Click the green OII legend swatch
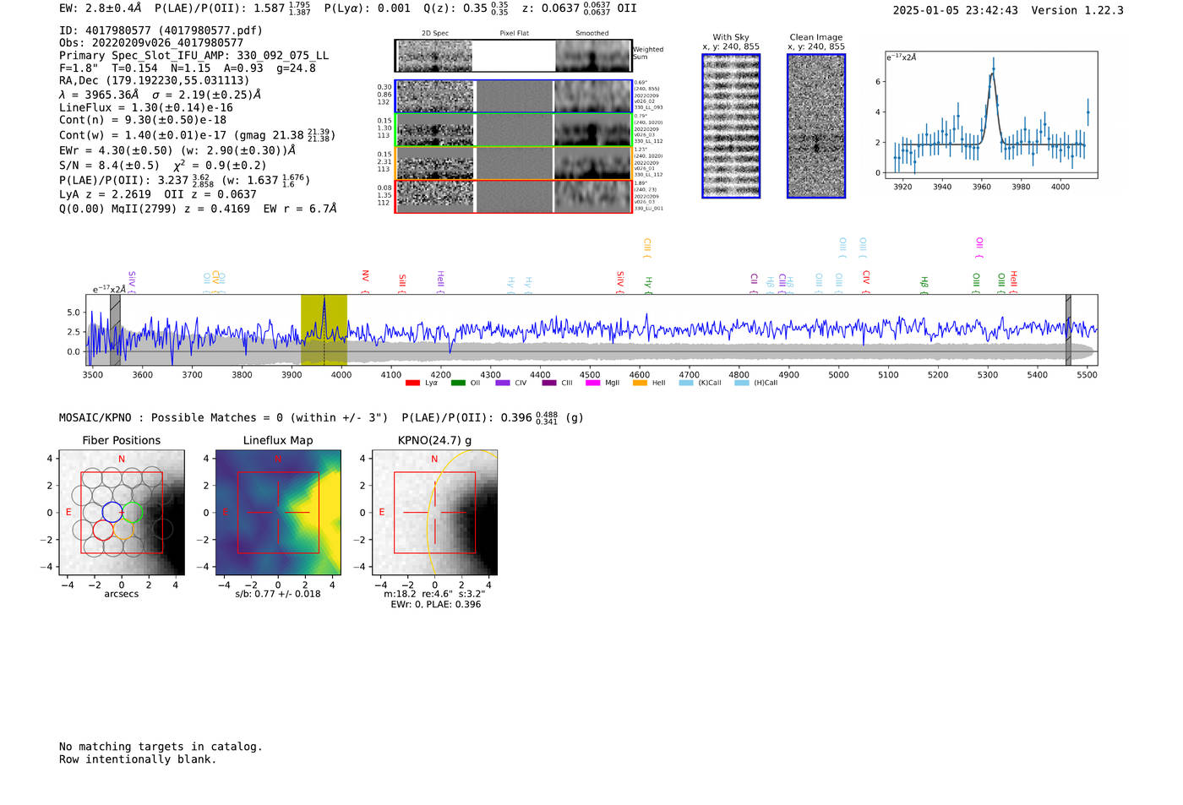Image resolution: width=1183 pixels, height=805 pixels. (458, 383)
